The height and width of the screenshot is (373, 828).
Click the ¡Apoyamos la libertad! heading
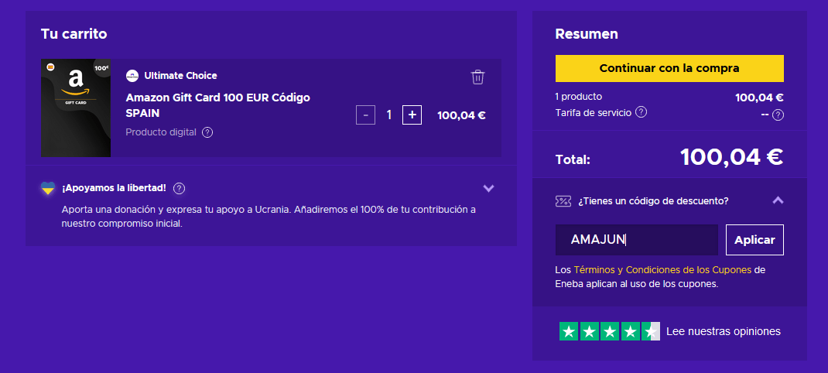pyautogui.click(x=114, y=188)
